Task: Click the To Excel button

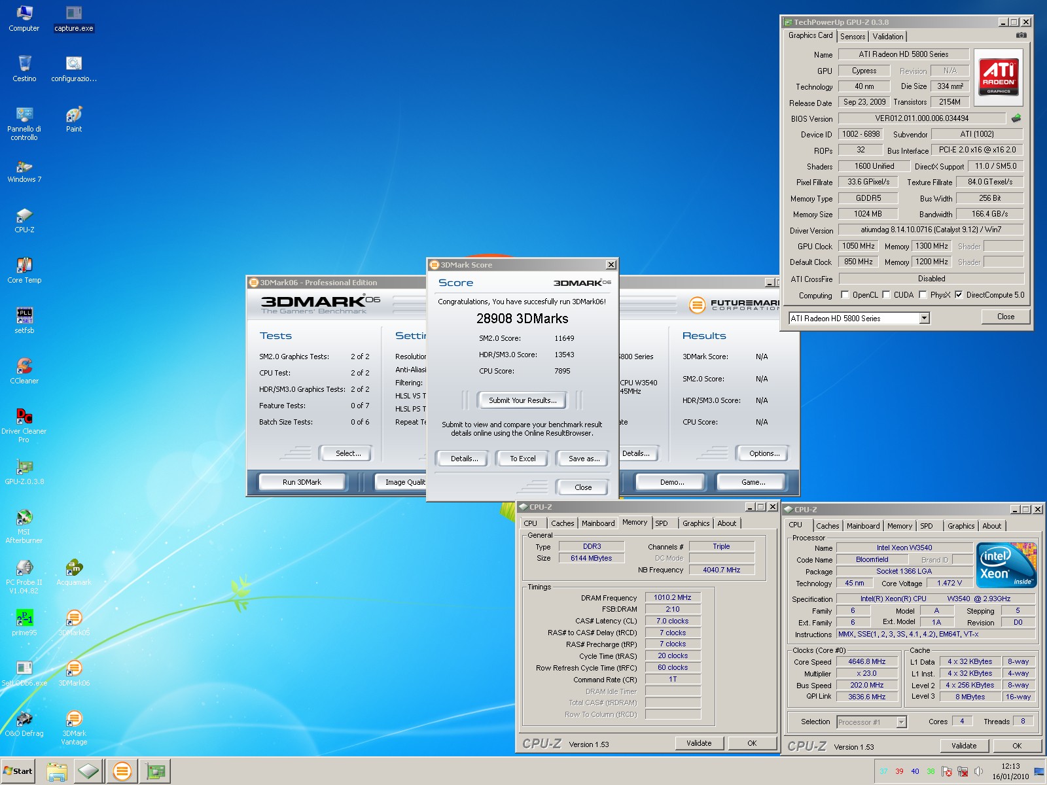Action: pos(523,459)
